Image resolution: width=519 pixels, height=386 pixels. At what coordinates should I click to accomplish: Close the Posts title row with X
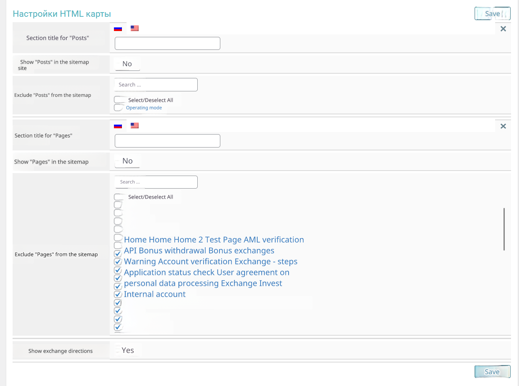pos(503,29)
